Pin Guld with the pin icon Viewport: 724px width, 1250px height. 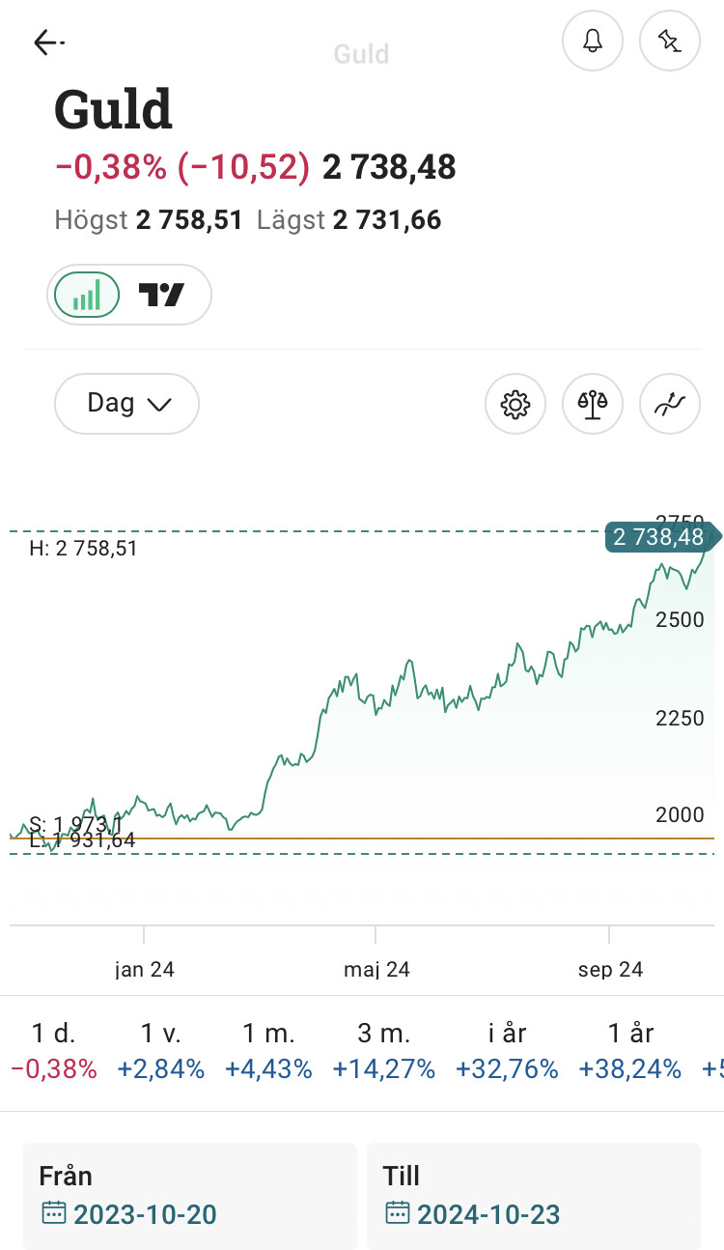pos(669,42)
